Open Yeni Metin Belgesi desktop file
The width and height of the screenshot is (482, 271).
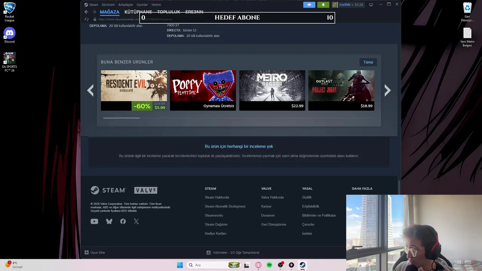pyautogui.click(x=467, y=37)
